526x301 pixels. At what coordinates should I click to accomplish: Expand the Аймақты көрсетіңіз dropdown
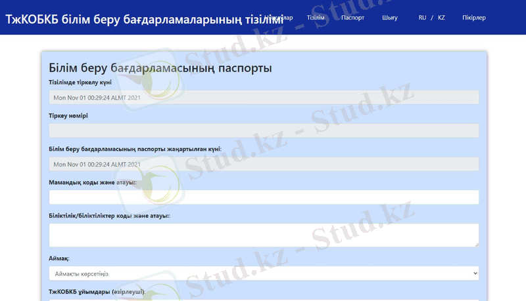(x=264, y=273)
